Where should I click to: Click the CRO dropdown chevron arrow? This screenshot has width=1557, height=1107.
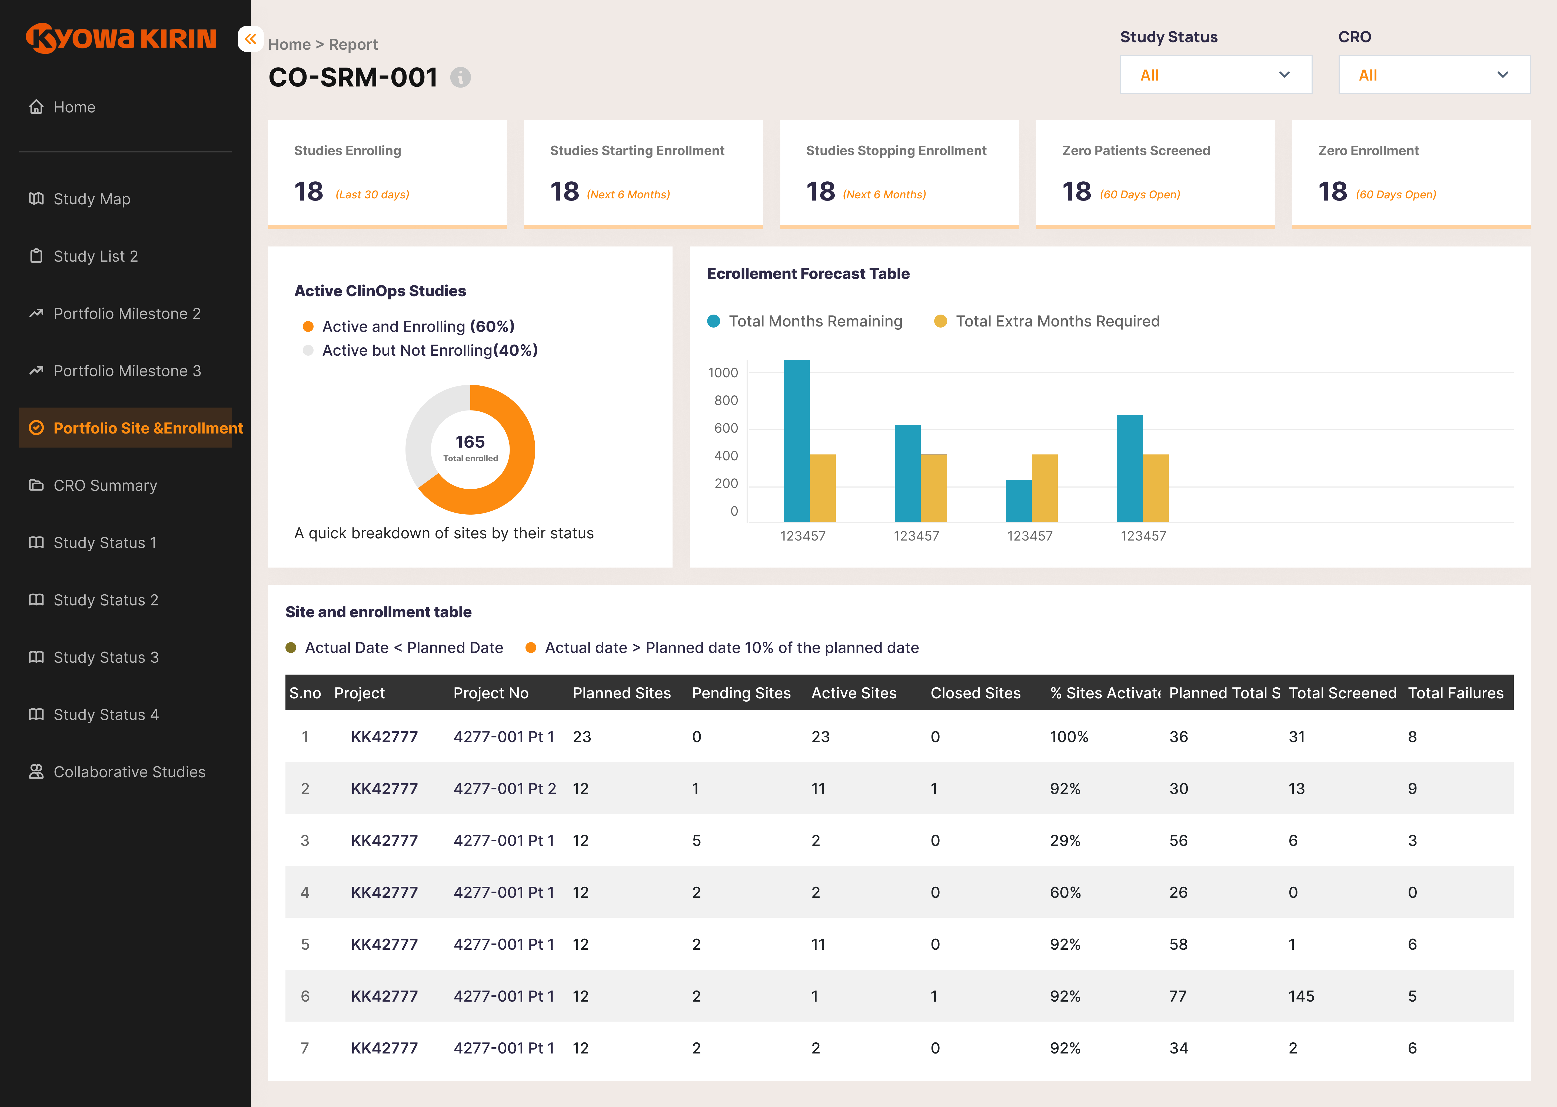click(x=1502, y=75)
